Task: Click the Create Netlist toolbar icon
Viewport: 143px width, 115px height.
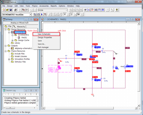Action: click(x=96, y=10)
